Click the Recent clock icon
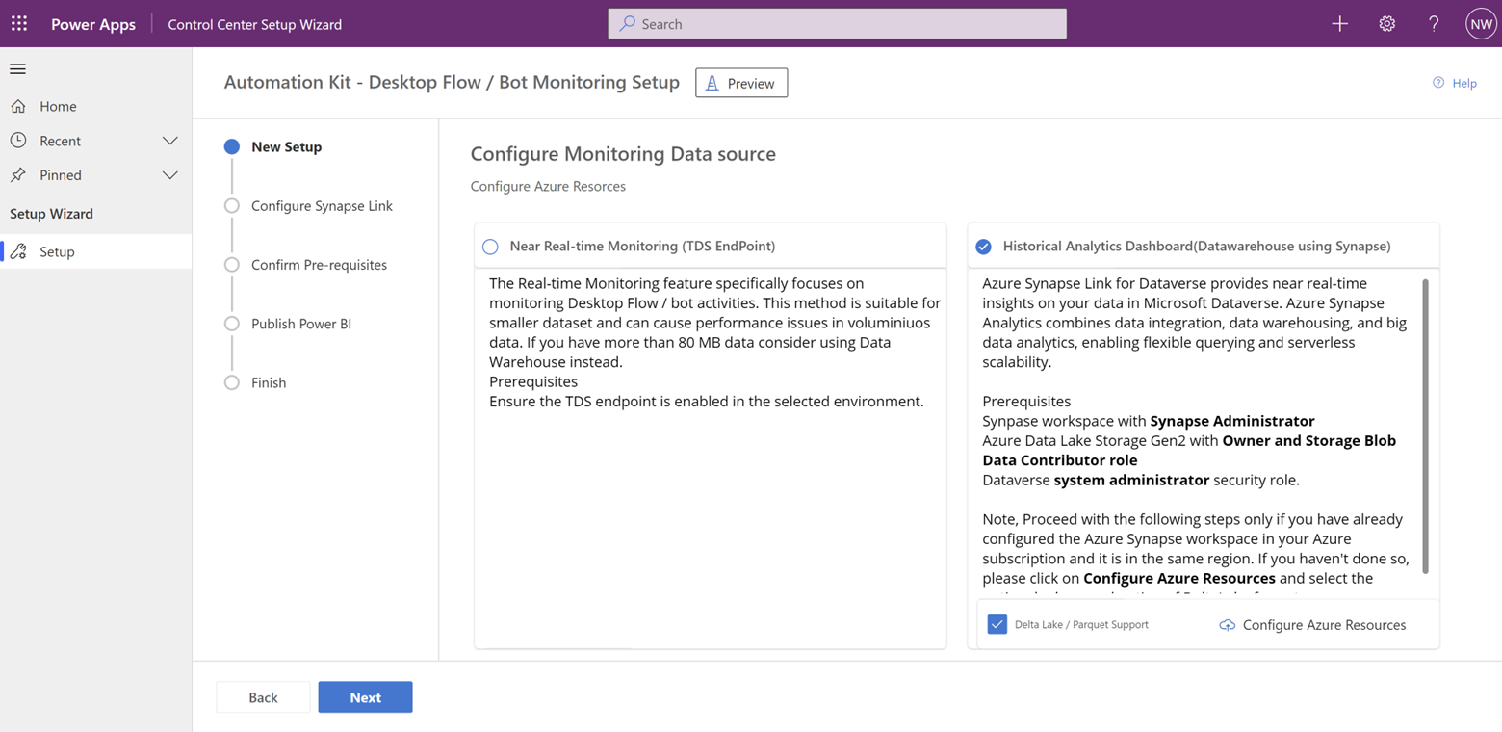1502x732 pixels. click(18, 141)
